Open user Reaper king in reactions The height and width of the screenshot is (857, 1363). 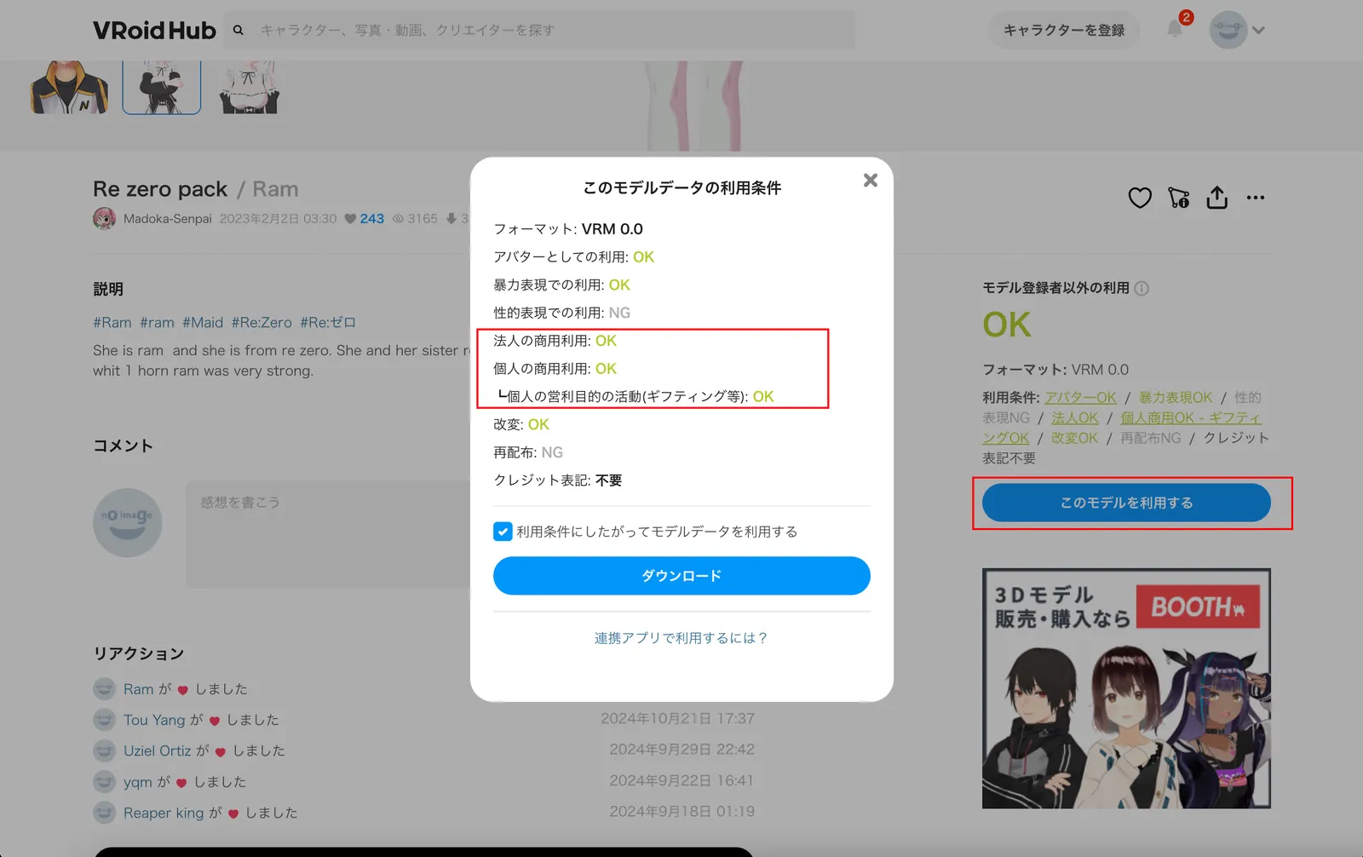click(x=164, y=813)
